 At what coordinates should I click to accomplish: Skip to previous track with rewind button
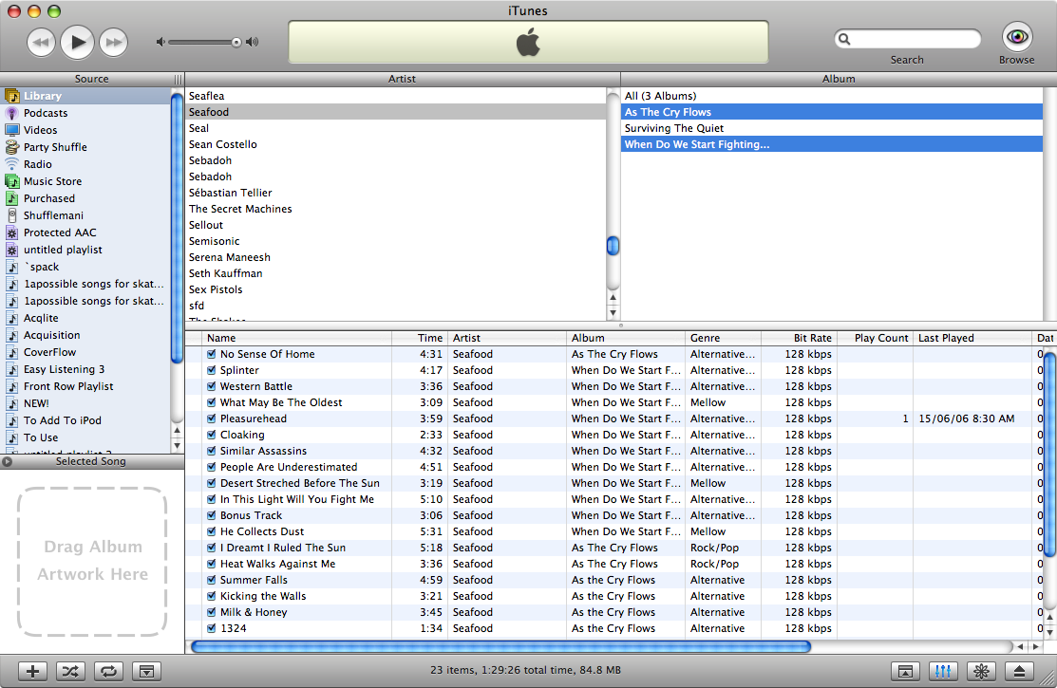tap(41, 43)
